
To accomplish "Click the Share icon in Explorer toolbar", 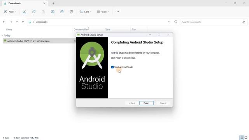I will point(62,12).
